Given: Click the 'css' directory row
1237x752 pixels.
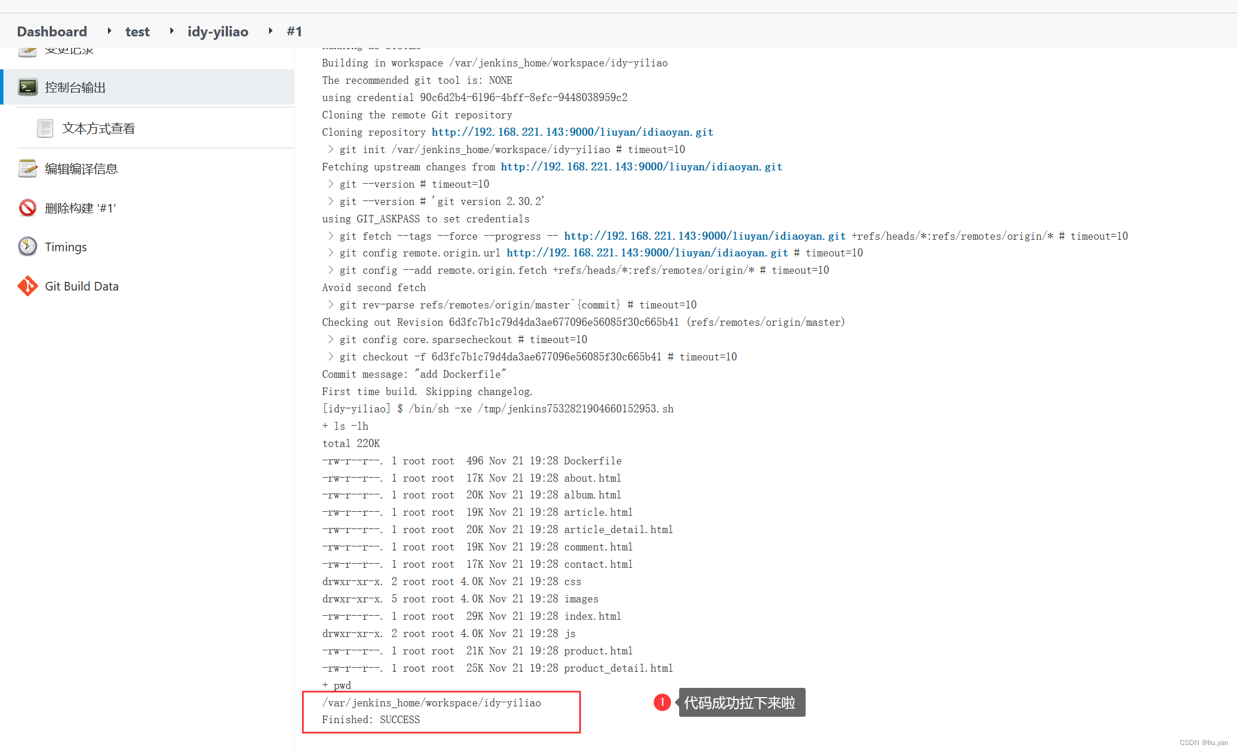Looking at the screenshot, I should tap(452, 581).
